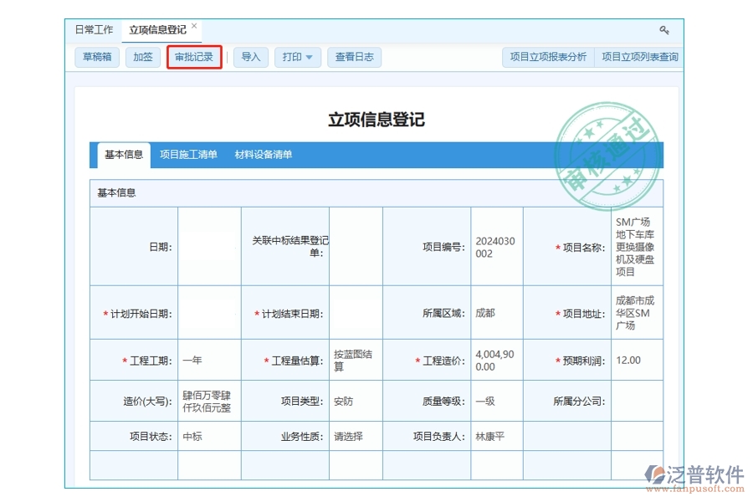
Task: Expand the 打印 print dropdown arrow
Action: 310,57
